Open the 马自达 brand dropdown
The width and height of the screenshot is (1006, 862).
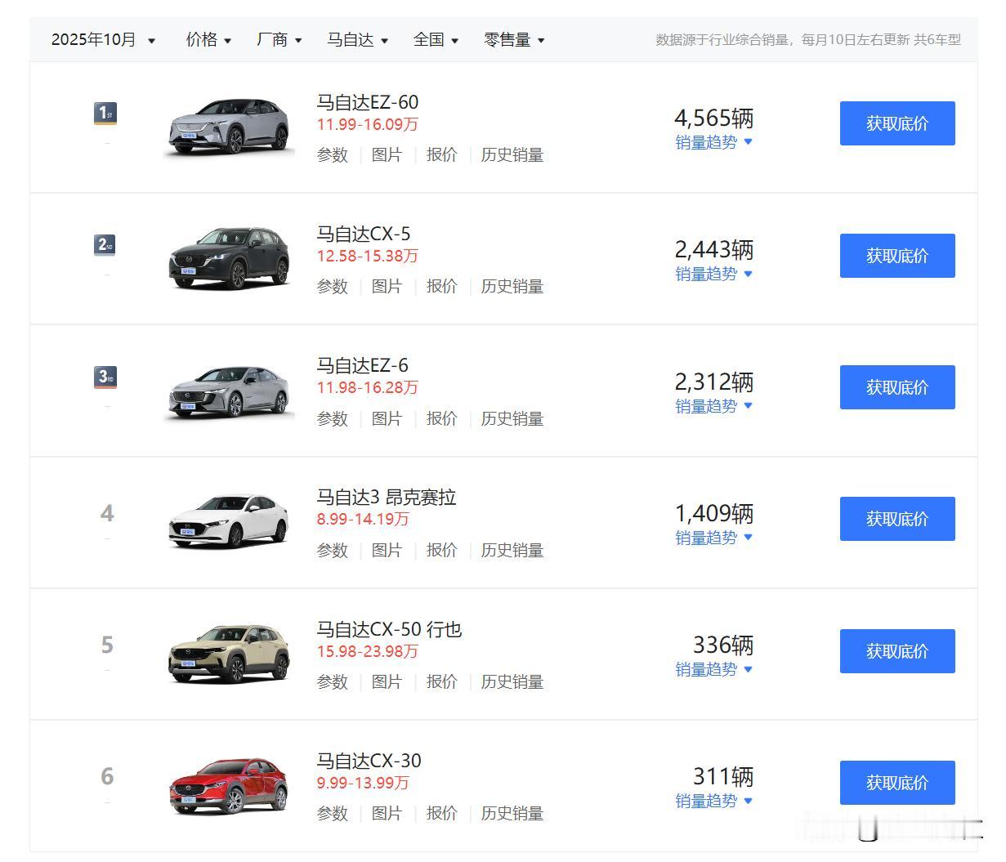(357, 40)
